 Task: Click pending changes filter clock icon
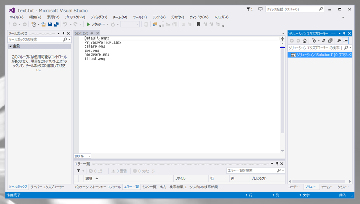point(314,41)
